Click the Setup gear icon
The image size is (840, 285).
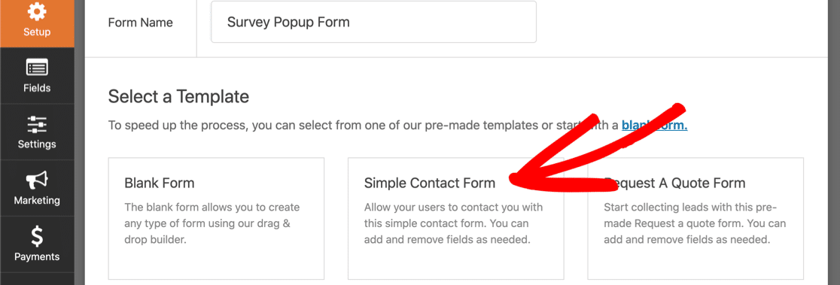pyautogui.click(x=37, y=11)
